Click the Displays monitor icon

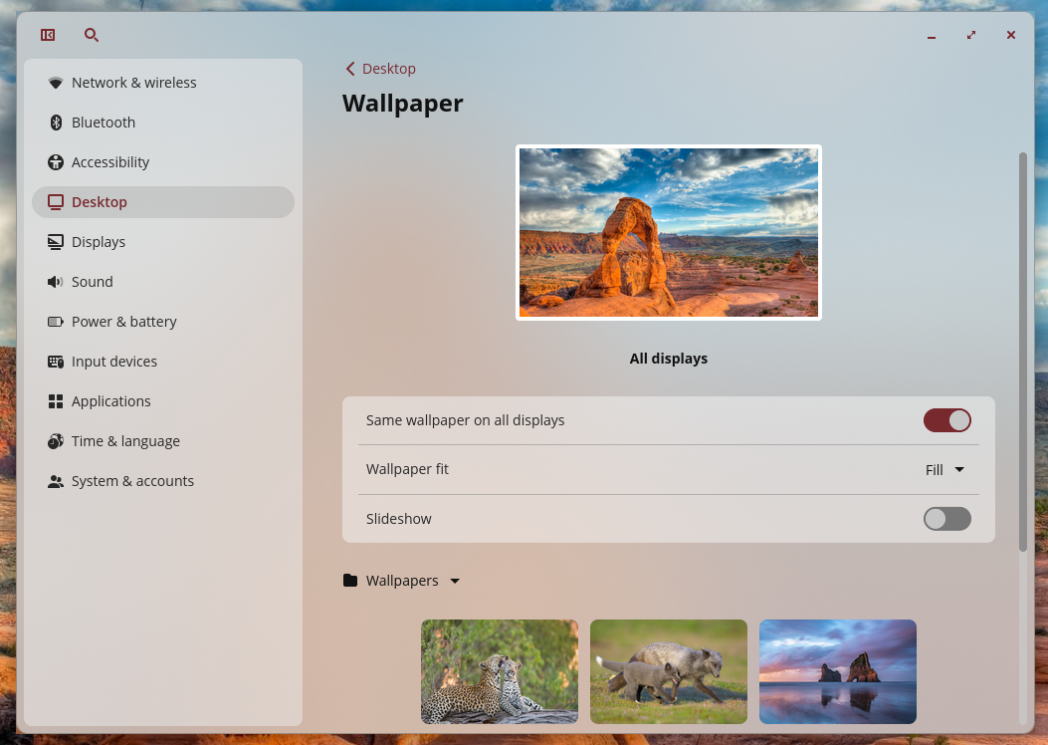click(56, 242)
